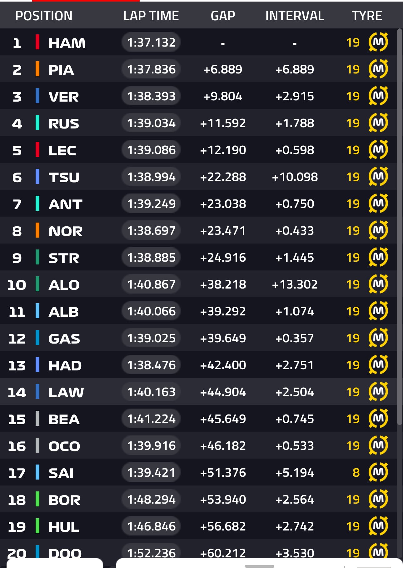The width and height of the screenshot is (403, 568).
Task: Click the TYRE column header
Action: [x=367, y=16]
